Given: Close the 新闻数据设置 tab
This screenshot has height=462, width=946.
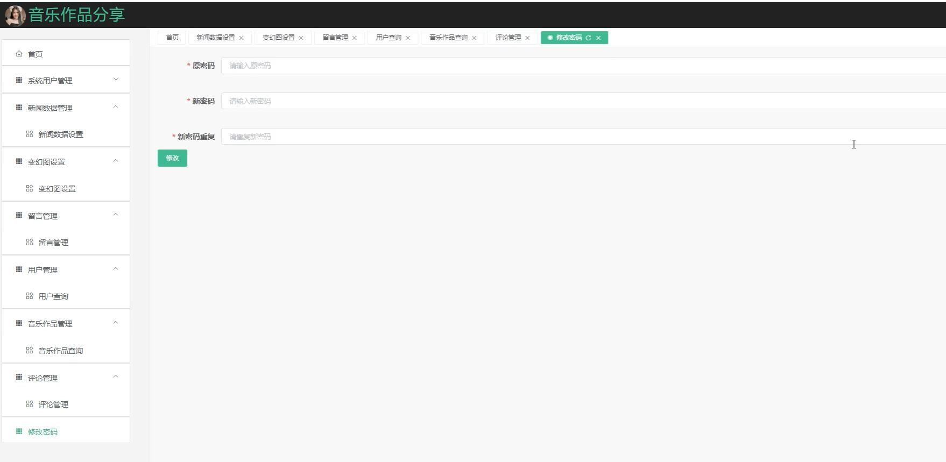Looking at the screenshot, I should (x=242, y=38).
